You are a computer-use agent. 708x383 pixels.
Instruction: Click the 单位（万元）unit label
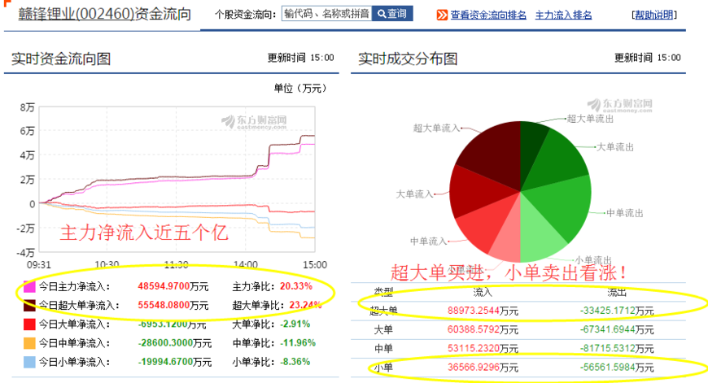pos(299,88)
